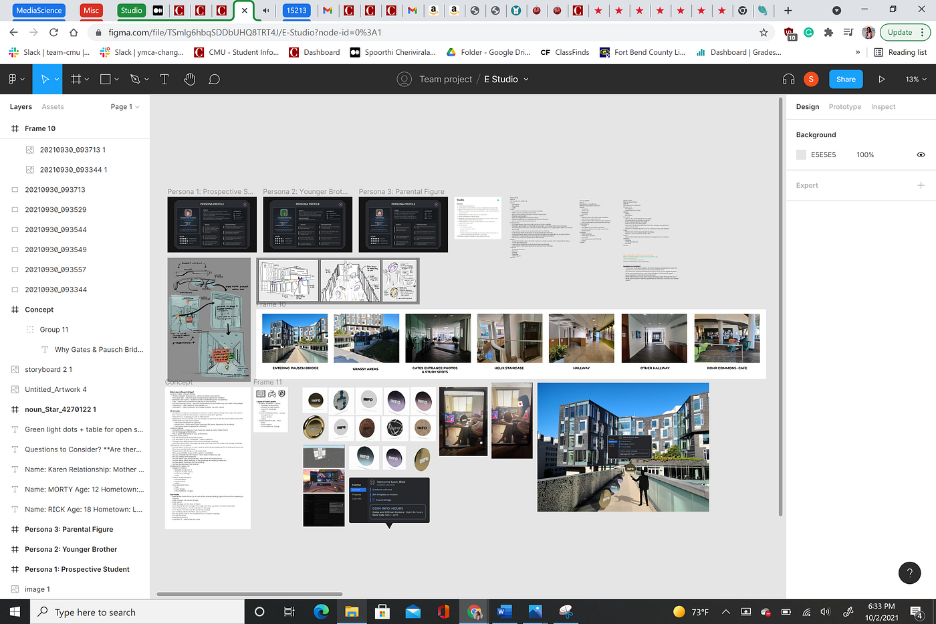The image size is (936, 624).
Task: Click the Chrome Update button
Action: (x=905, y=32)
